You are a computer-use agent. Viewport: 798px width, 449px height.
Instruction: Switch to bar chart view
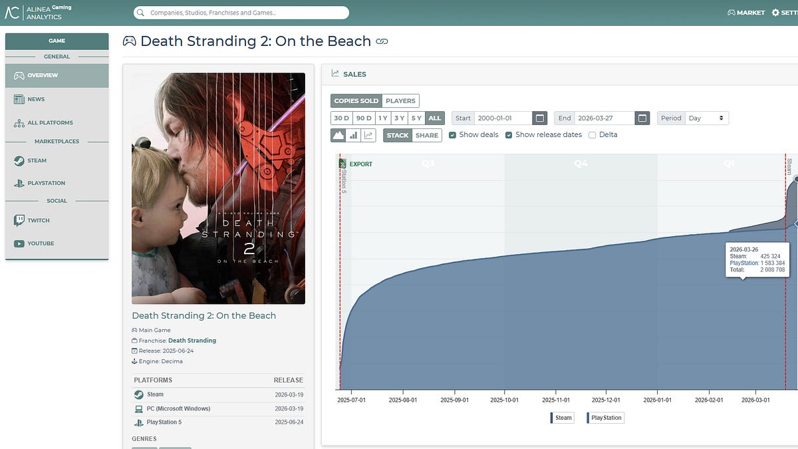tap(353, 135)
